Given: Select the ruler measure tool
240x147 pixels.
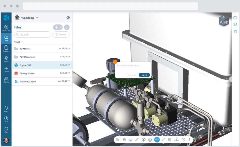Looking at the screenshot, I should [x=137, y=140].
